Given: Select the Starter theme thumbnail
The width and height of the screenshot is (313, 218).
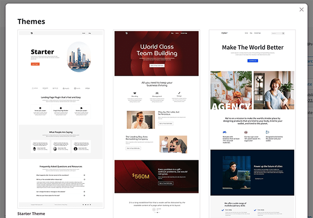Looking at the screenshot, I should 61,118.
